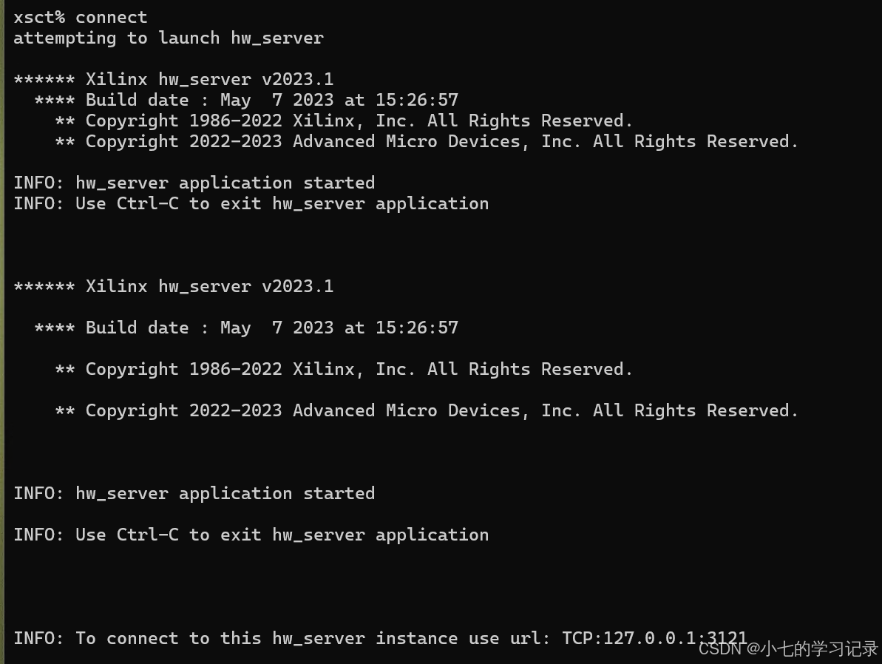Screen dimensions: 882x664
Task: Select the 'attempting to launch hw_server' line
Action: click(169, 38)
